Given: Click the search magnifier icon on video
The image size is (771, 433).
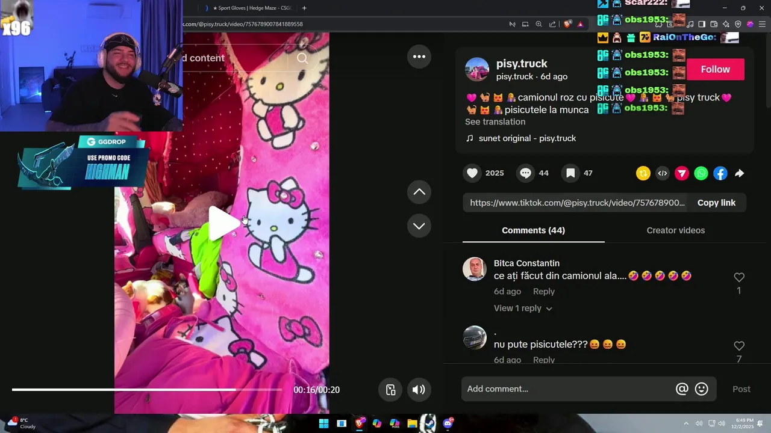Looking at the screenshot, I should point(302,58).
